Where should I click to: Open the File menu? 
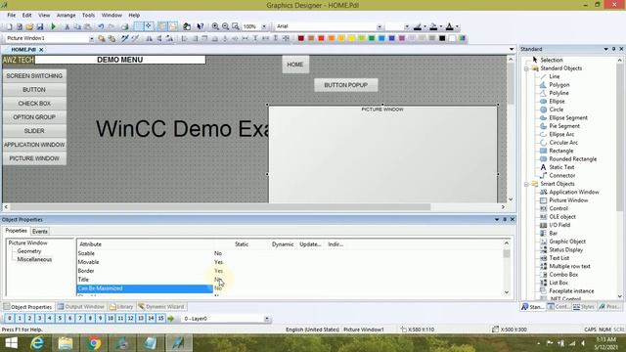pyautogui.click(x=11, y=16)
